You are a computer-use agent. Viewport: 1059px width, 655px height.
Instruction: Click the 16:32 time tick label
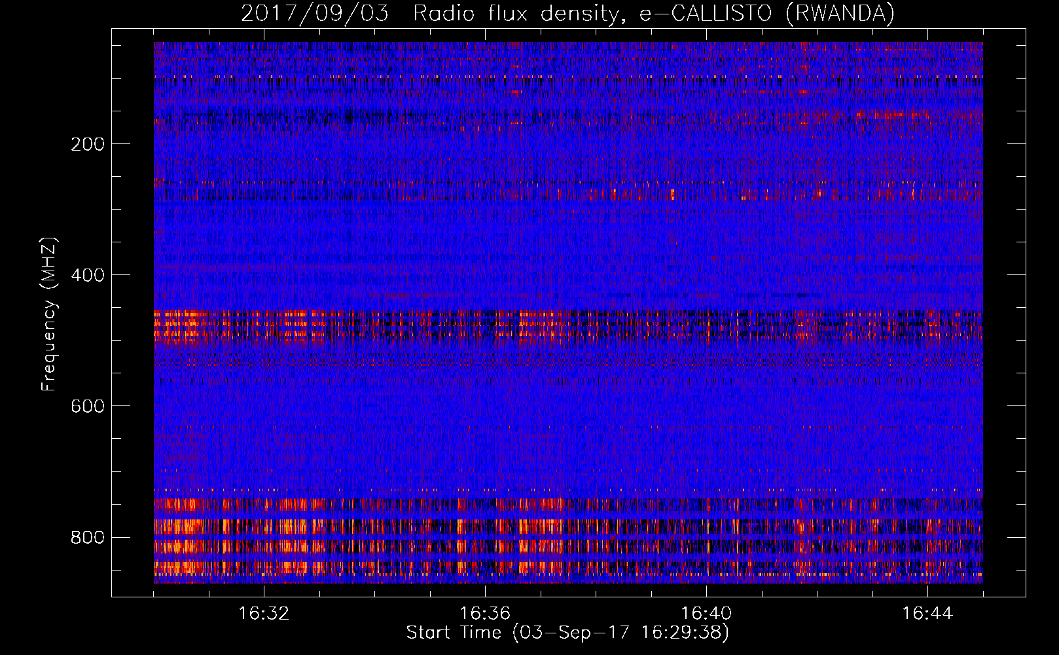tap(264, 614)
